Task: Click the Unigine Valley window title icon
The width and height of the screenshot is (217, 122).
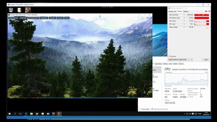Action: pos(9,15)
